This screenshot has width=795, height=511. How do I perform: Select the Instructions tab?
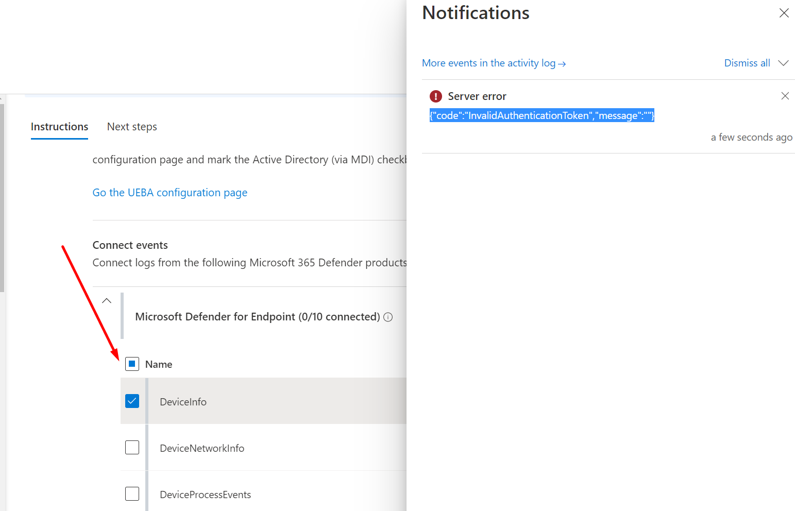click(59, 126)
